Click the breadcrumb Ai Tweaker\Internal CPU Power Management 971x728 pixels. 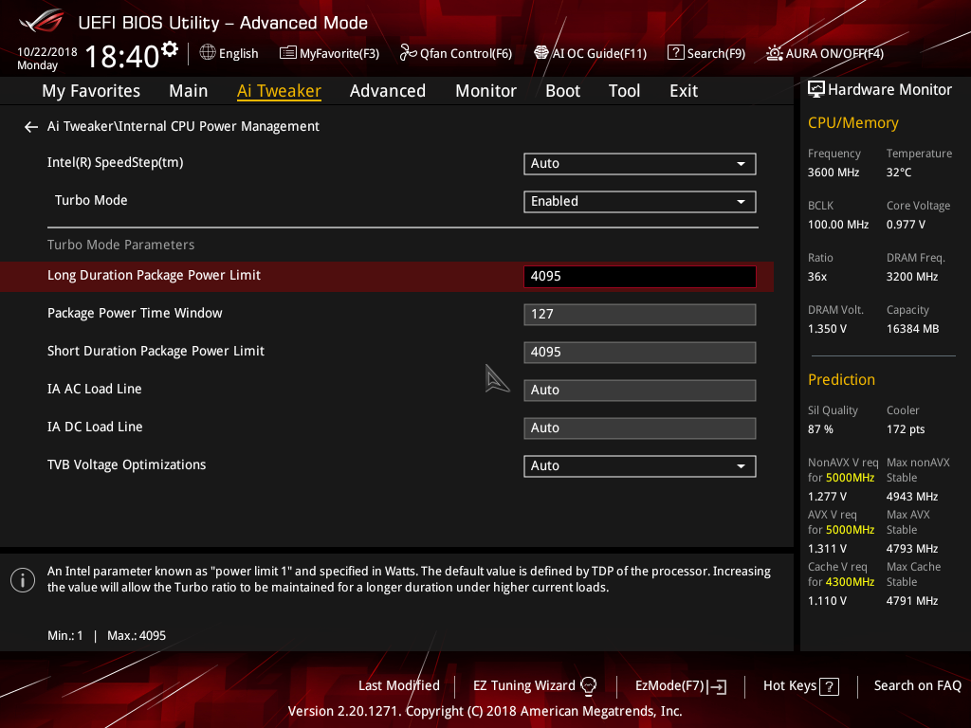(x=183, y=126)
